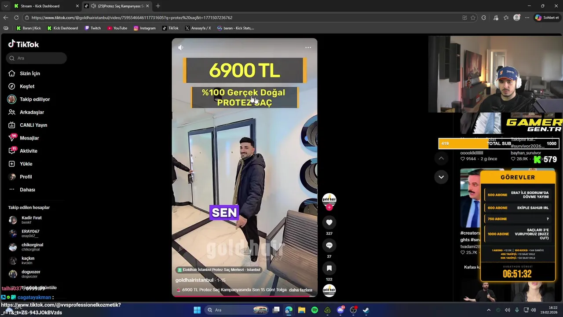Go back in the browser
Screen dimensions: 563x317
(x=6, y=18)
